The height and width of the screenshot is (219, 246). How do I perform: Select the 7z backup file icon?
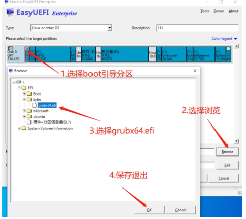(29, 122)
